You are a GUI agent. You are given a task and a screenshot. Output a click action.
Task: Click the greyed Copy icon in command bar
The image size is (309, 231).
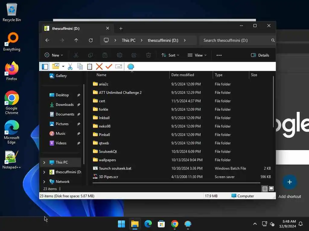[91, 55]
